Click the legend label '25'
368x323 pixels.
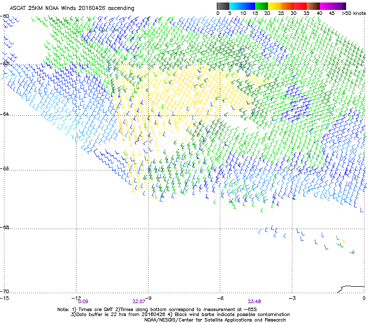(x=280, y=13)
